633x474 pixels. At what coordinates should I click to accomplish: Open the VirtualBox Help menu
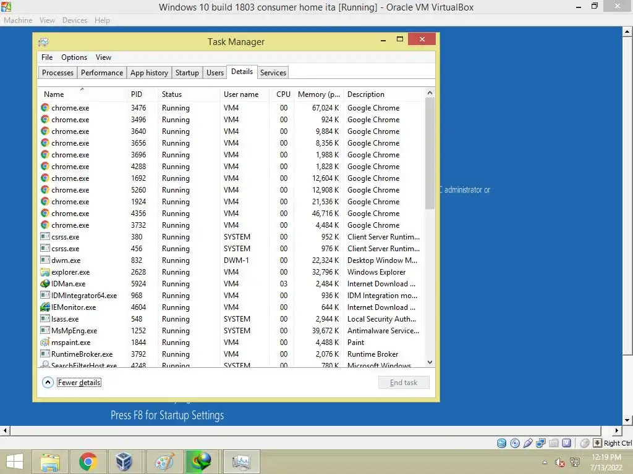102,20
